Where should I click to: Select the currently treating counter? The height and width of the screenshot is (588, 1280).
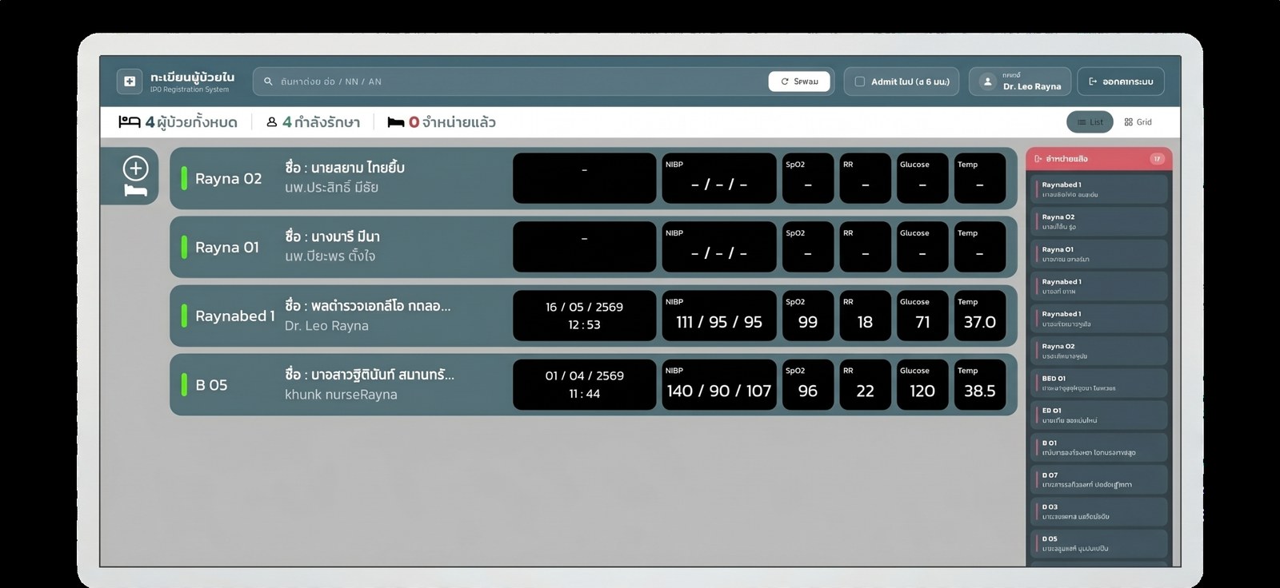314,122
